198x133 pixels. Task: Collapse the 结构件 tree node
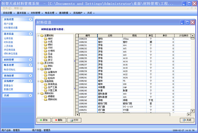39,69
